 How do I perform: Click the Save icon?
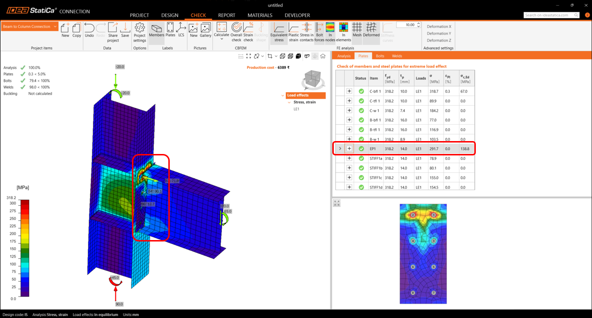coord(125,30)
